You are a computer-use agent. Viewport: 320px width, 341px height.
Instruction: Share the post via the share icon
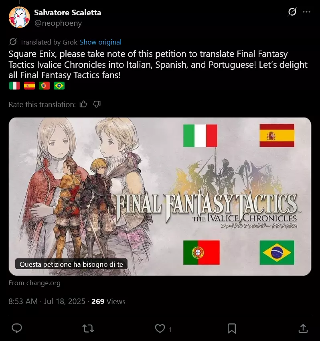click(303, 329)
